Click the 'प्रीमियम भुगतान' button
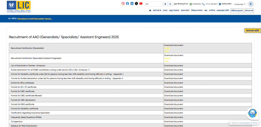 (x=237, y=11)
